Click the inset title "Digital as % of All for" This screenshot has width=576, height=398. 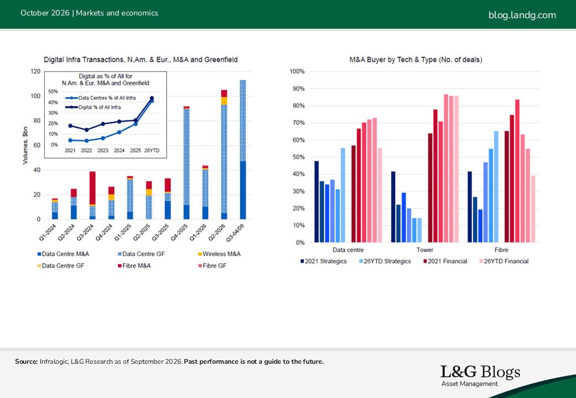[105, 76]
